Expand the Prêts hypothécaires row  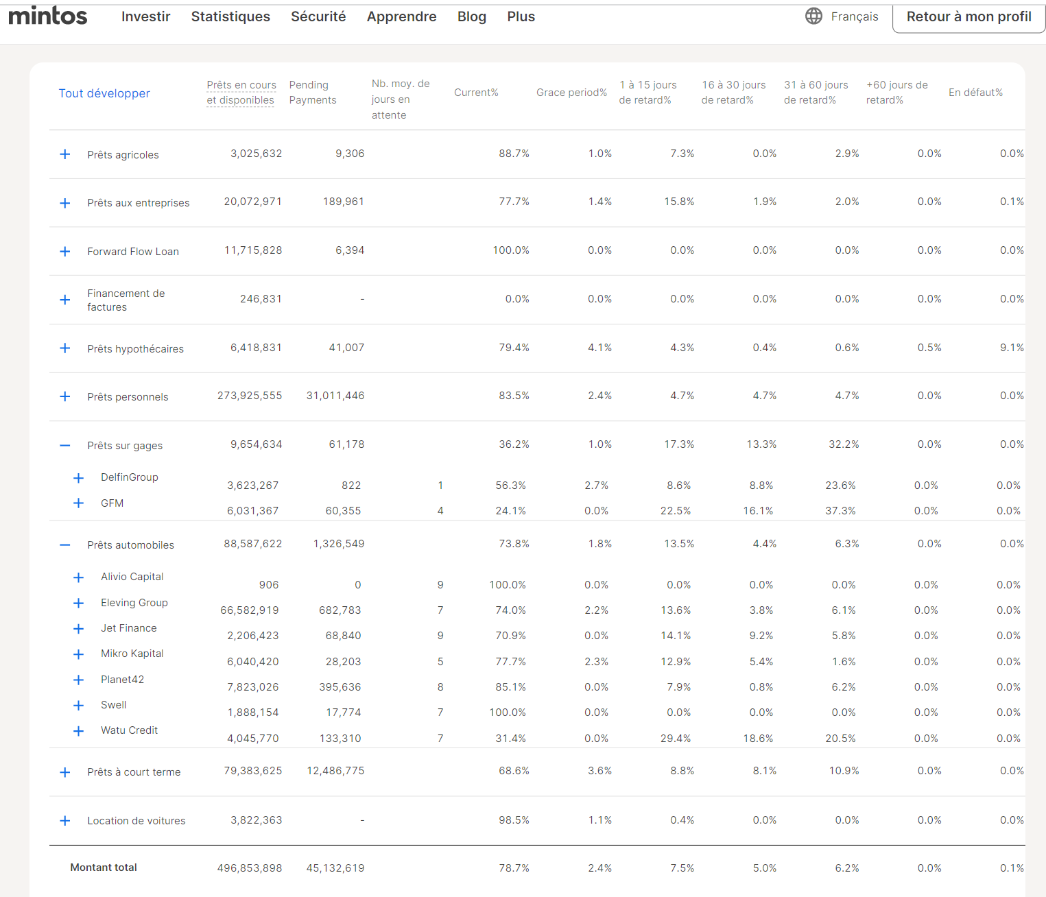[65, 348]
